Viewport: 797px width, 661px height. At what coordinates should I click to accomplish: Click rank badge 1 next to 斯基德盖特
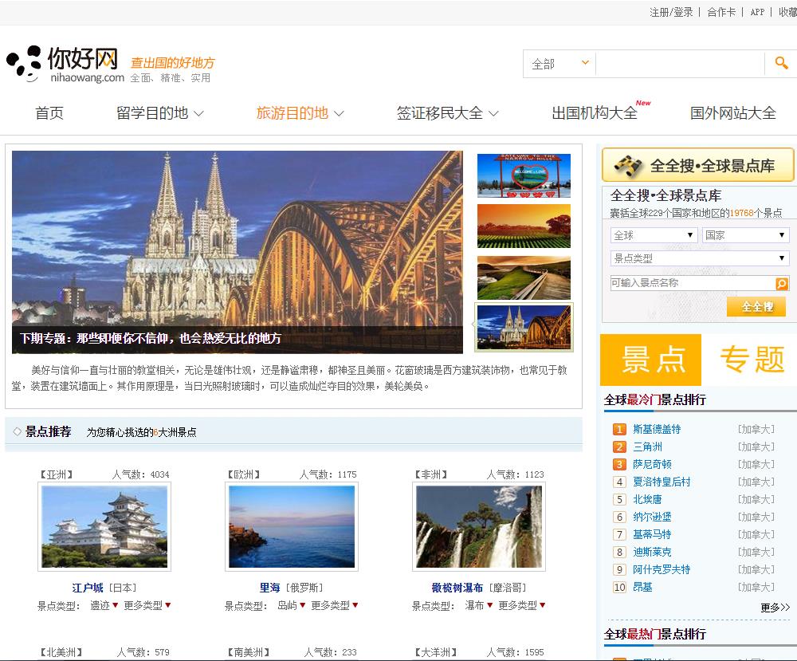[x=619, y=429]
